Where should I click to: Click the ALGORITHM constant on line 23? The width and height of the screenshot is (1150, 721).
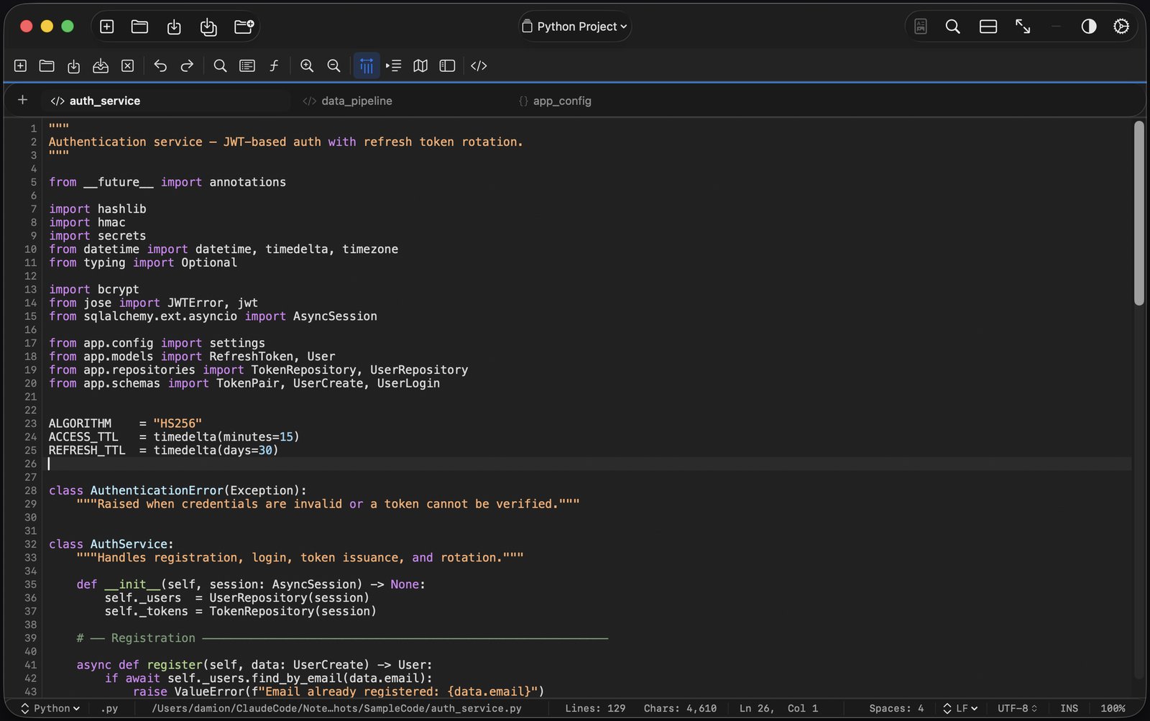coord(80,423)
